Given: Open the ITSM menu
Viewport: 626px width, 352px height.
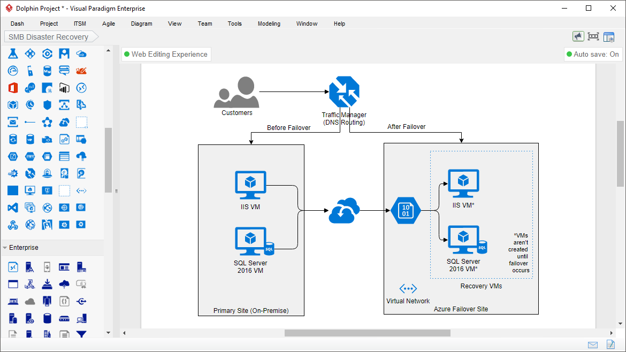Looking at the screenshot, I should point(79,24).
